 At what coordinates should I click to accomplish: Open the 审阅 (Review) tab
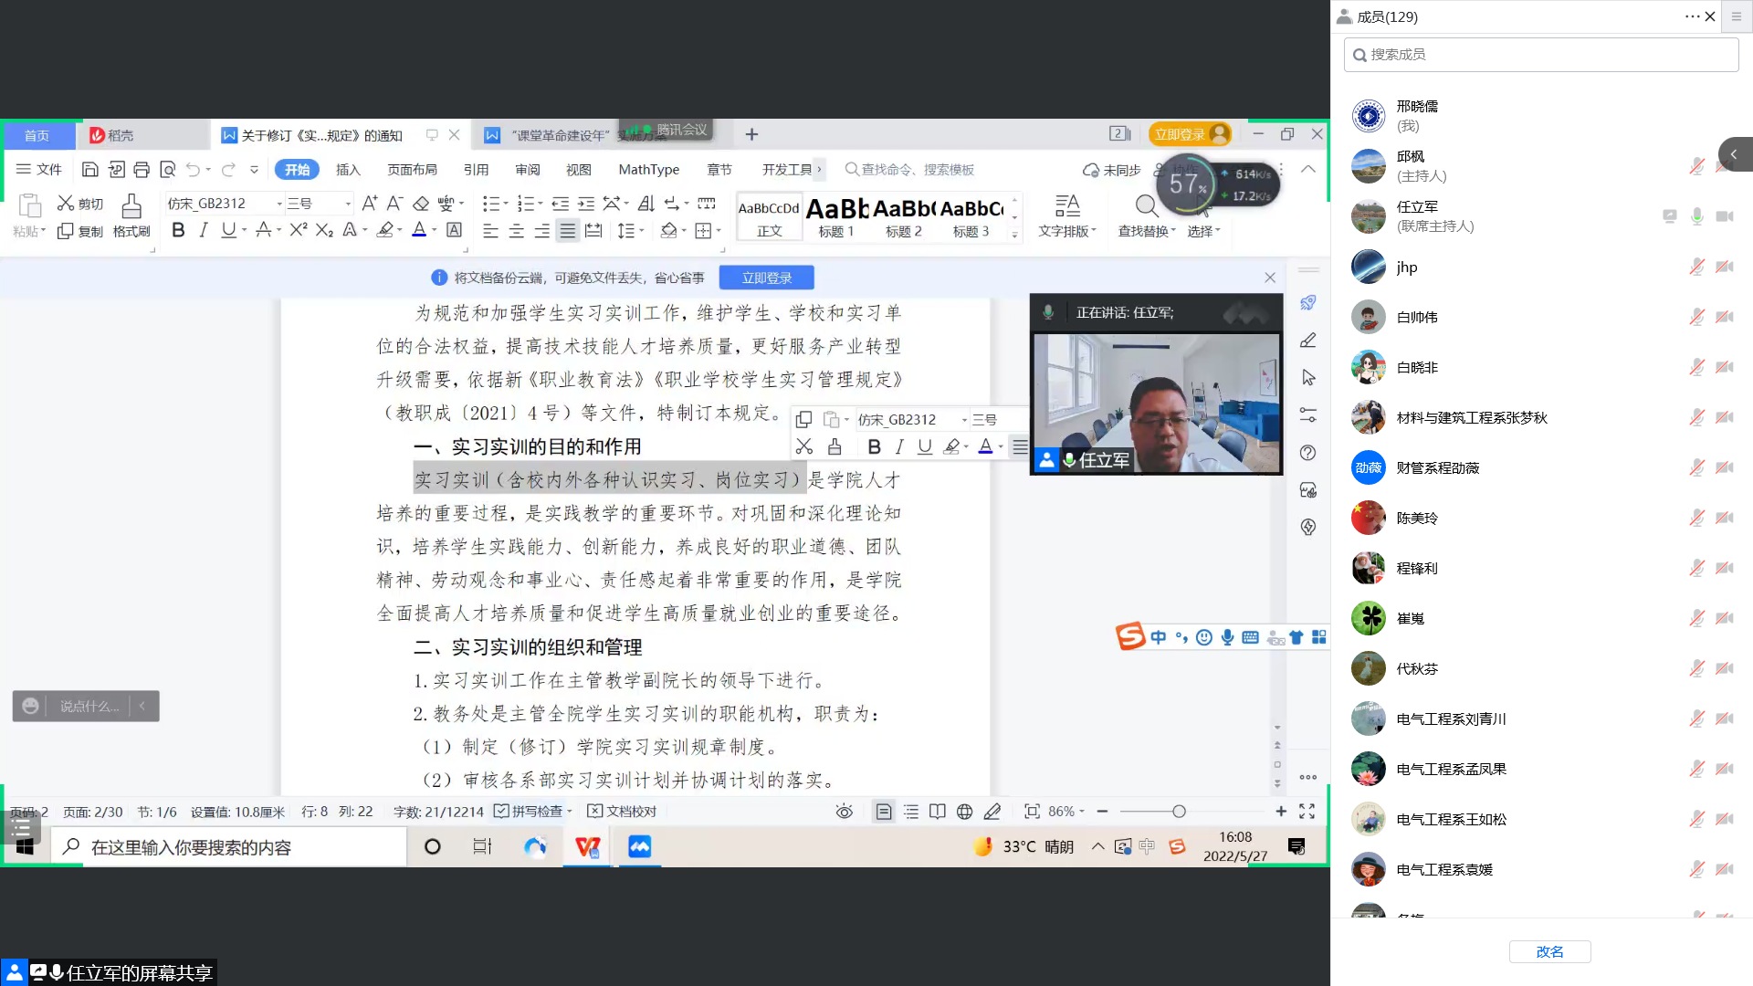click(x=527, y=170)
